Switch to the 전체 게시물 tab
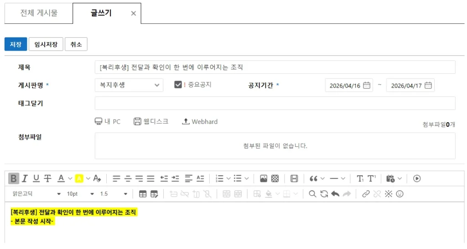Screen dimensions: 467x249 [x=39, y=13]
